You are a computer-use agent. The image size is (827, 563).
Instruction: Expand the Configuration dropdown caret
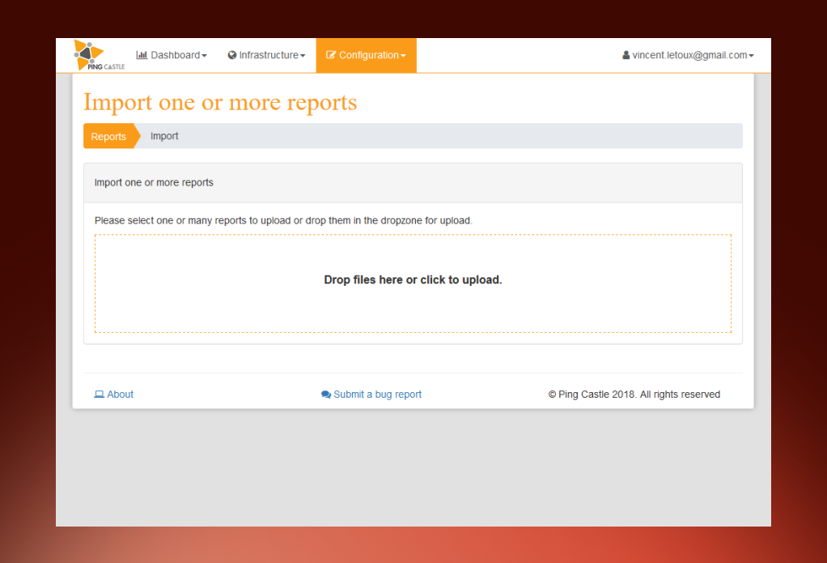tap(403, 55)
